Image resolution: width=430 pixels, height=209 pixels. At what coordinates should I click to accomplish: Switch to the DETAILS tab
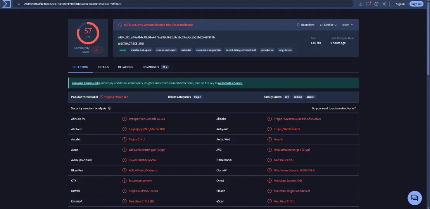point(103,67)
